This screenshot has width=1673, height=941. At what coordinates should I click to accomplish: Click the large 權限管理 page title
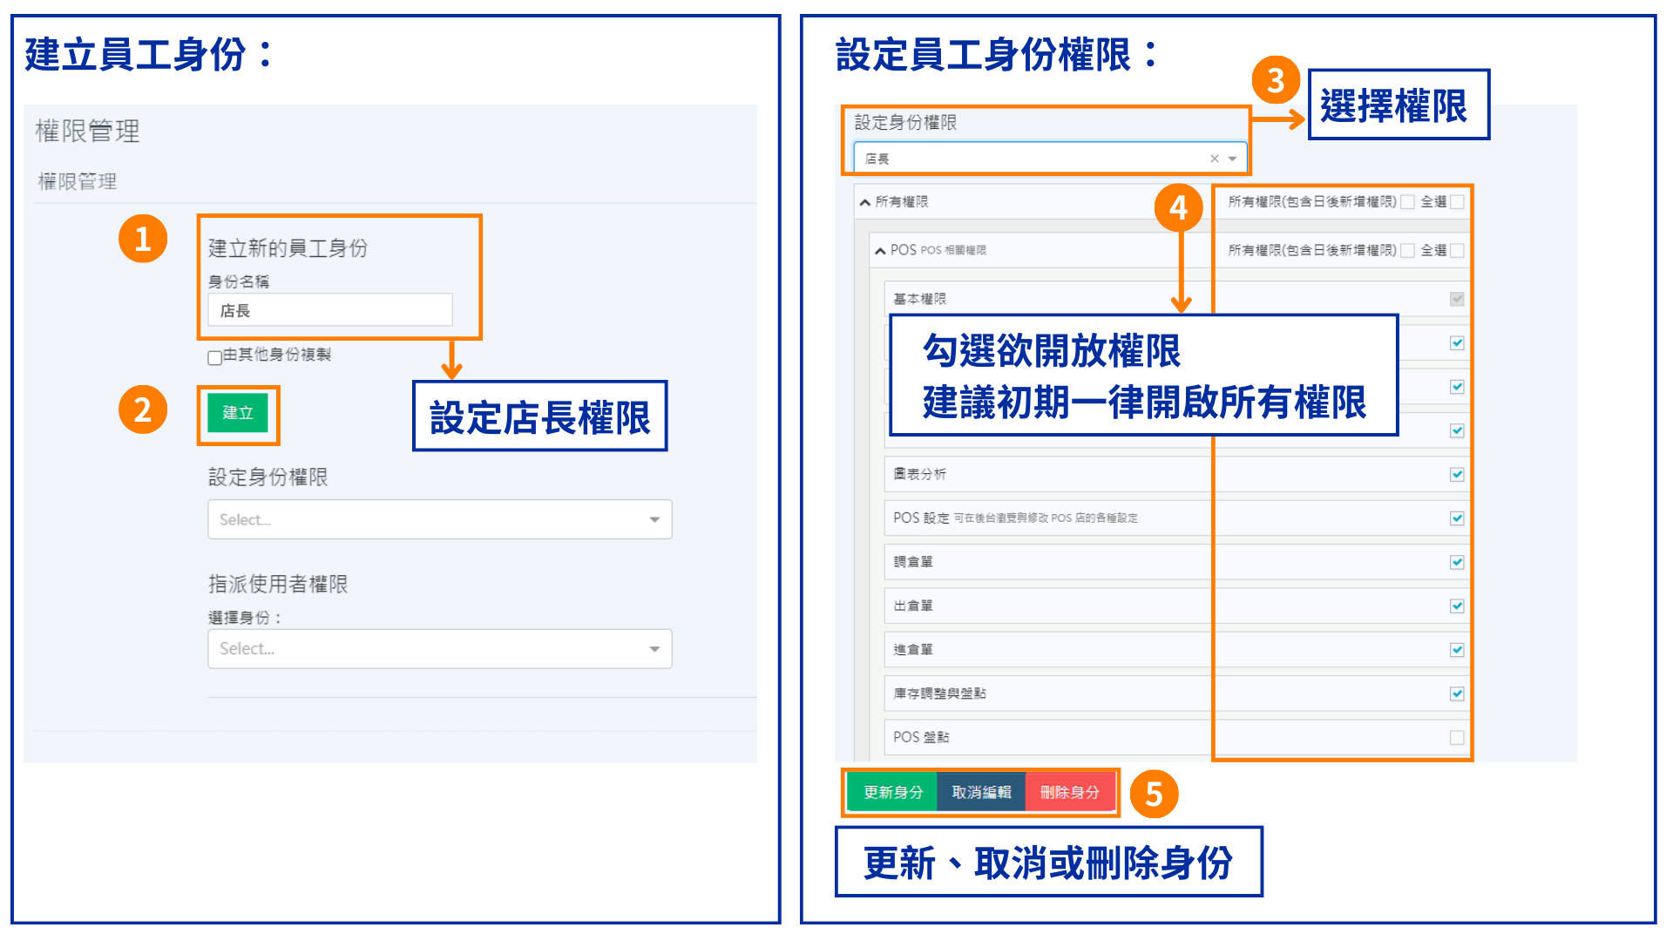87,131
